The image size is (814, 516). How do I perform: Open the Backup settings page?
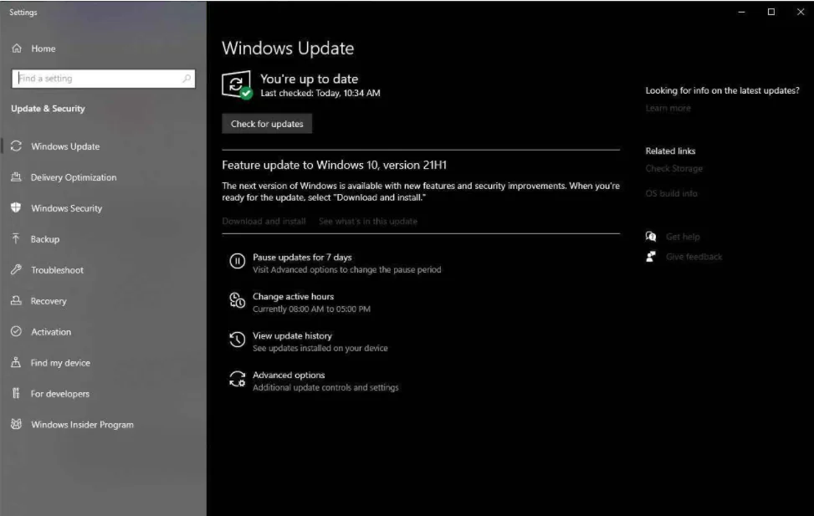pyautogui.click(x=45, y=239)
